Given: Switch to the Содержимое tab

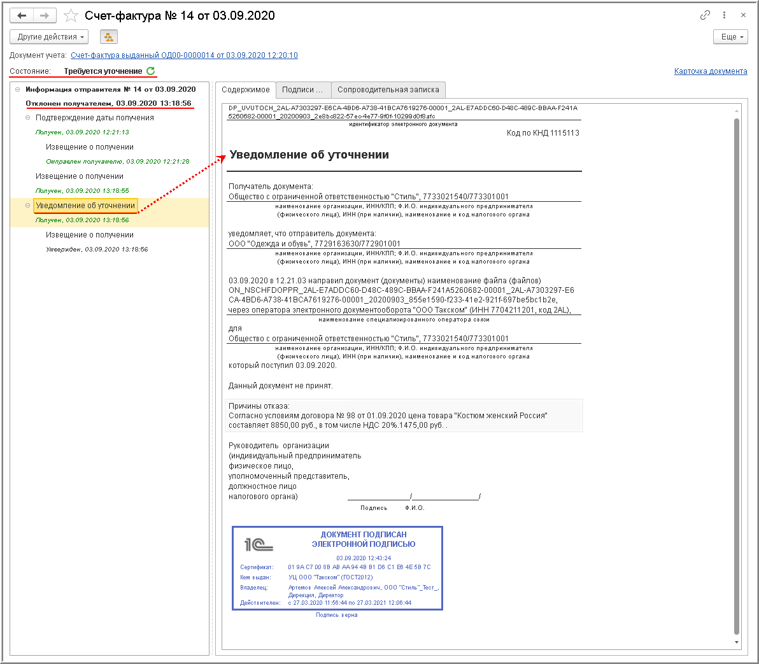Looking at the screenshot, I should (245, 90).
